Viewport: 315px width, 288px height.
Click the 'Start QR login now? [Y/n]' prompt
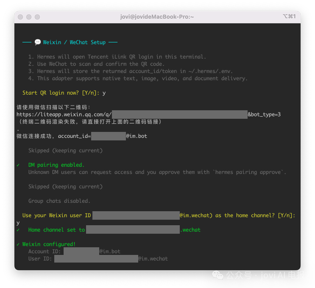pyautogui.click(x=61, y=93)
